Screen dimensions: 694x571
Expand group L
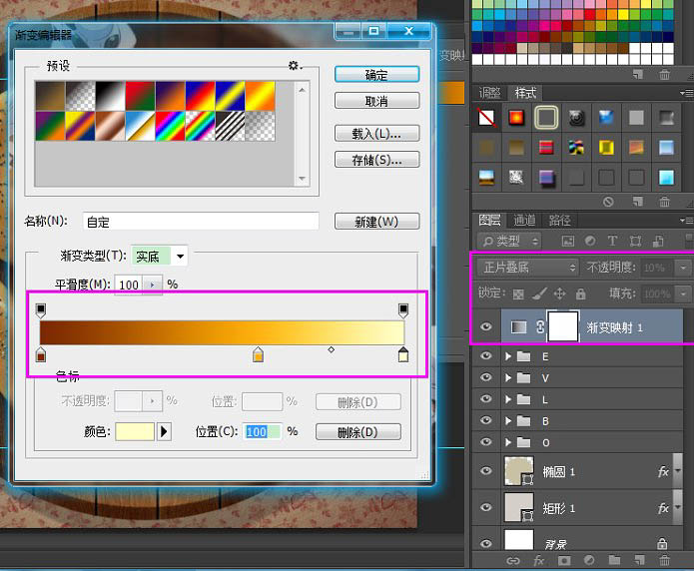click(x=508, y=399)
